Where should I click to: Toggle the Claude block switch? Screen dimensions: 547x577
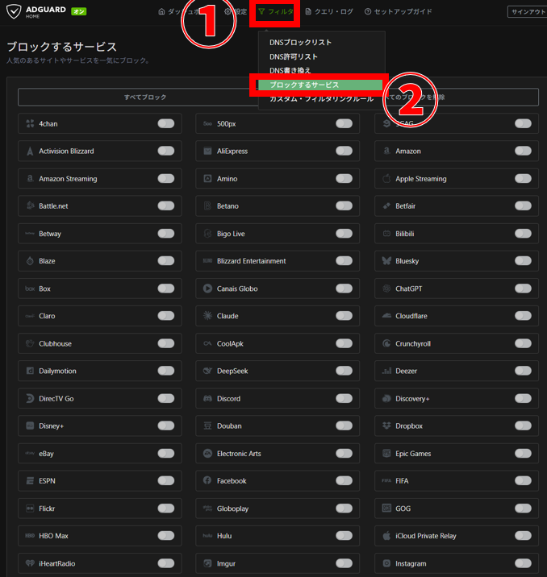click(344, 316)
